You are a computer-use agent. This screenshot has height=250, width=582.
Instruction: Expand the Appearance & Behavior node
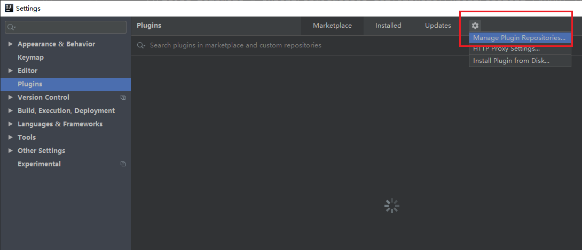pyautogui.click(x=11, y=44)
